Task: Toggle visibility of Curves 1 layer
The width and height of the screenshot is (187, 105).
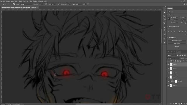Action: pos(168,81)
